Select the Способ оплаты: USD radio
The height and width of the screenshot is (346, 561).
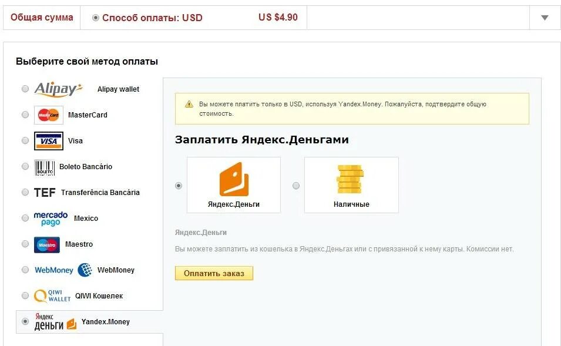tap(96, 18)
